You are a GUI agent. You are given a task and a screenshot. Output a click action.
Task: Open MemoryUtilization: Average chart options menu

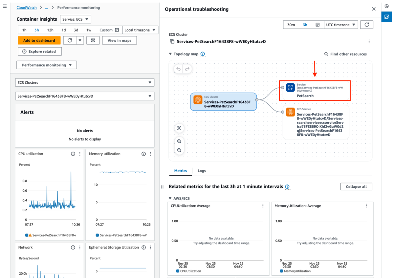(x=367, y=206)
